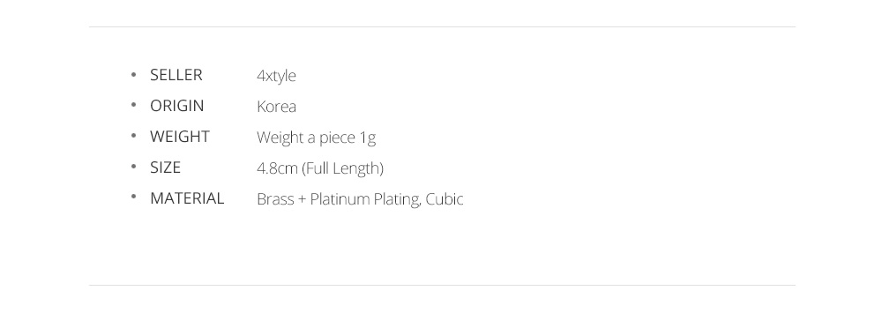
Task: Click the SELLER label
Action: 176,75
